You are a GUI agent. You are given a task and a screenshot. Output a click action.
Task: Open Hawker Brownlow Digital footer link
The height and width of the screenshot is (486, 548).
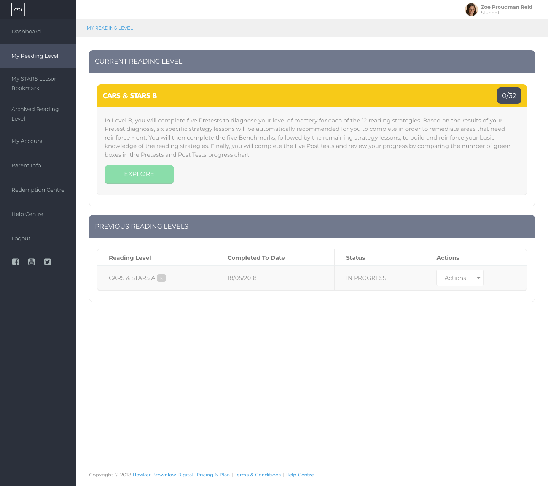click(x=163, y=475)
